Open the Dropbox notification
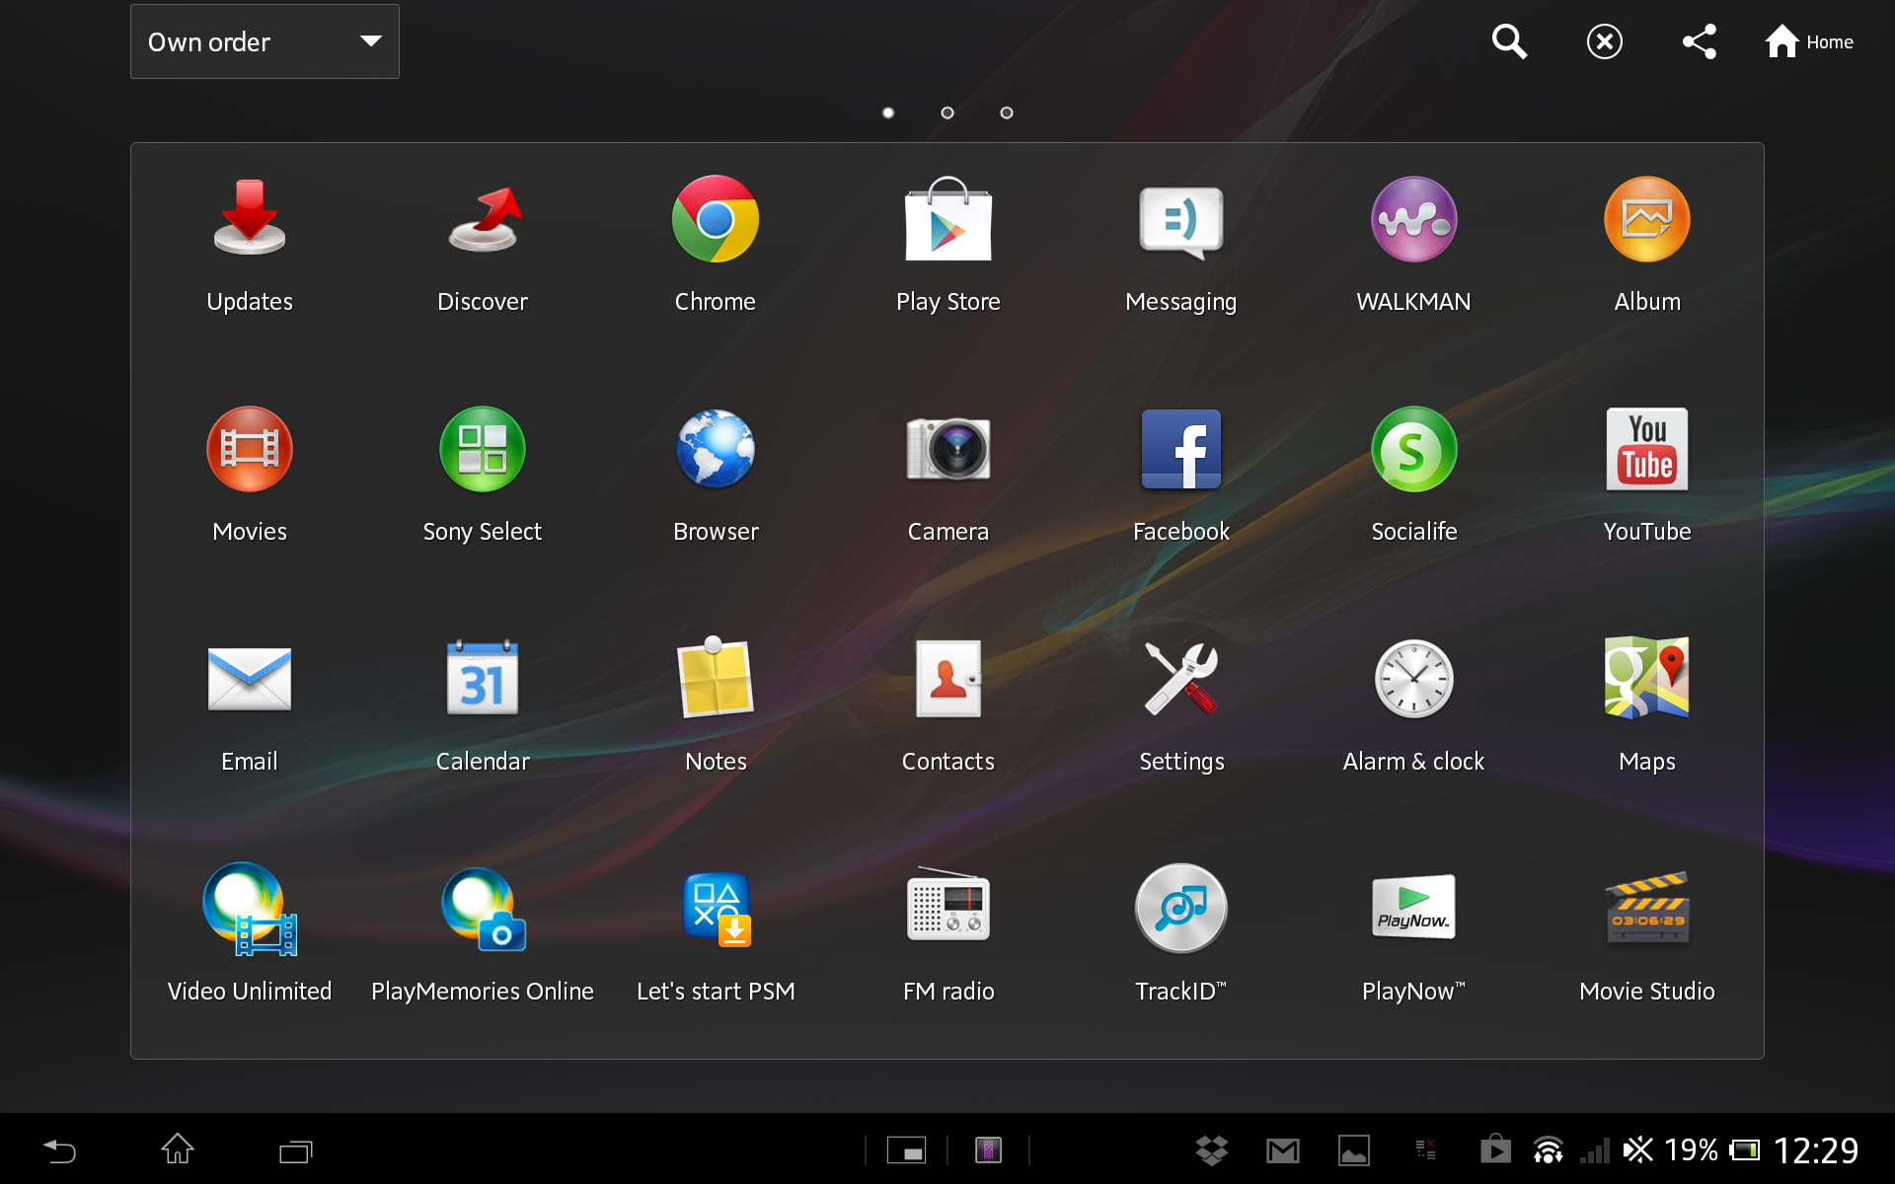Image resolution: width=1895 pixels, height=1184 pixels. (x=1212, y=1150)
